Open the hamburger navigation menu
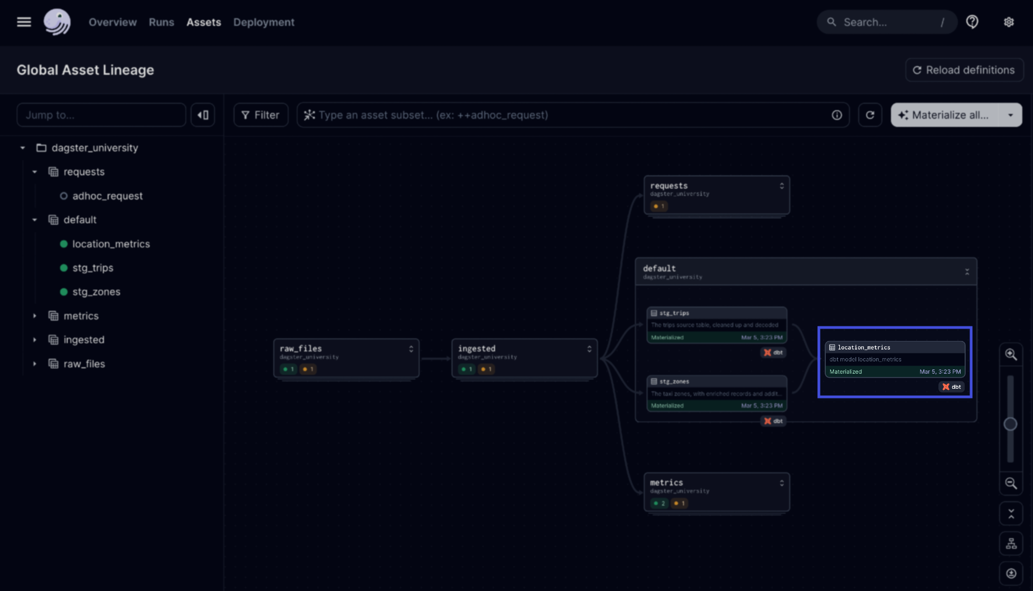The image size is (1033, 591). (x=24, y=22)
